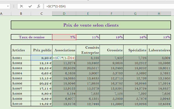This screenshot has height=109, width=174.
Task: Click the 'Grossiste' header cell
Action: click(112, 50)
